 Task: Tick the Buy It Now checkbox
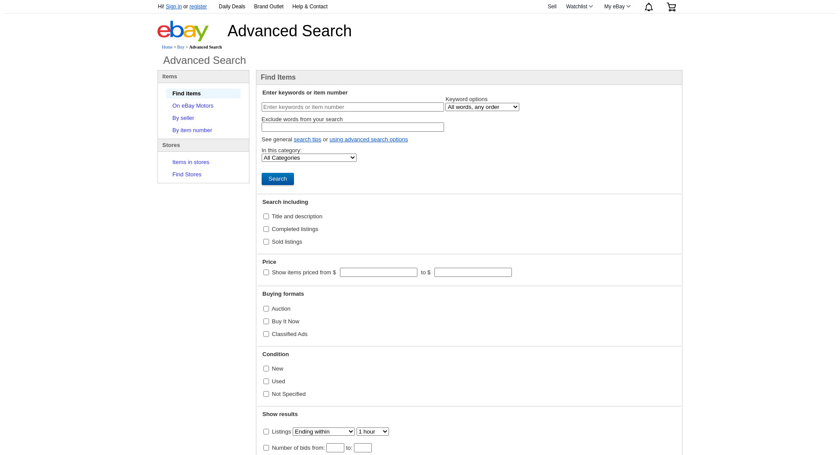click(x=266, y=322)
